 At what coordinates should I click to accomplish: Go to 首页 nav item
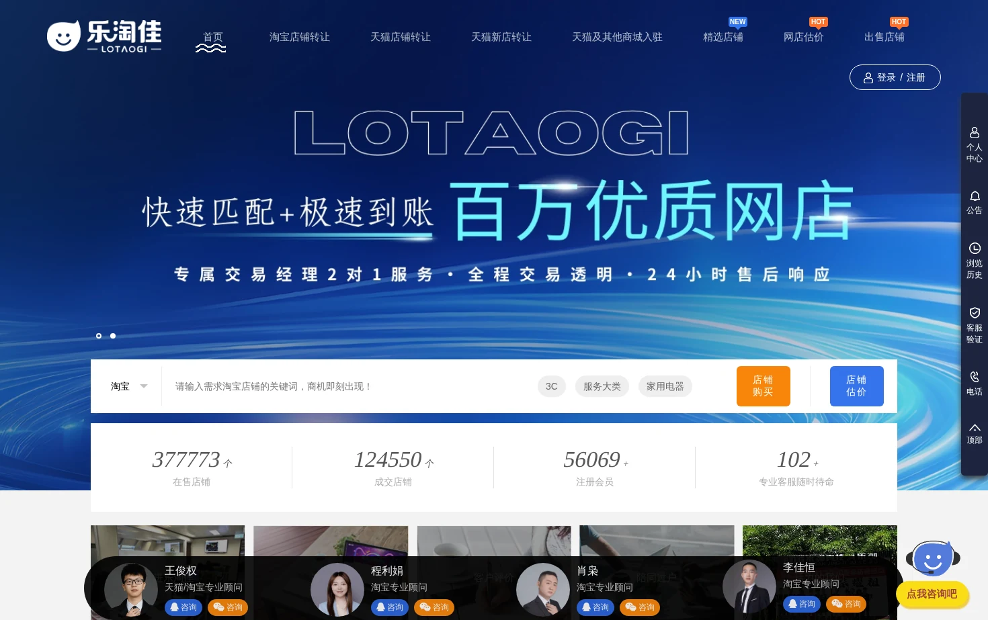coord(213,37)
